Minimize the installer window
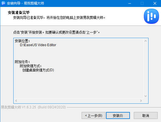 coord(130,3)
